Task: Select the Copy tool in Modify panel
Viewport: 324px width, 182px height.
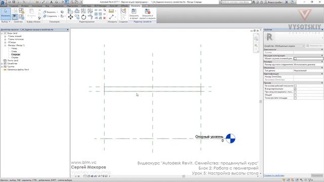Action: 77,17
